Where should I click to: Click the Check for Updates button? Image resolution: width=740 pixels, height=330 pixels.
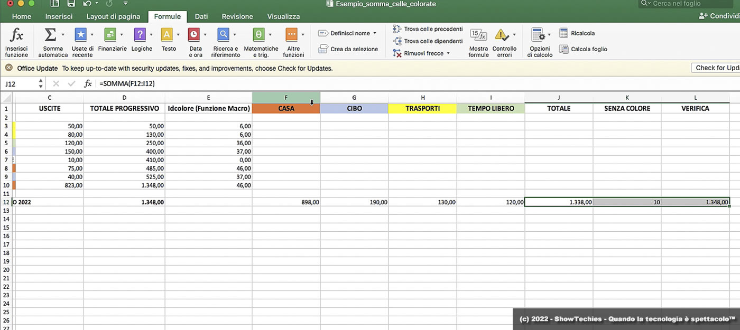(x=715, y=68)
